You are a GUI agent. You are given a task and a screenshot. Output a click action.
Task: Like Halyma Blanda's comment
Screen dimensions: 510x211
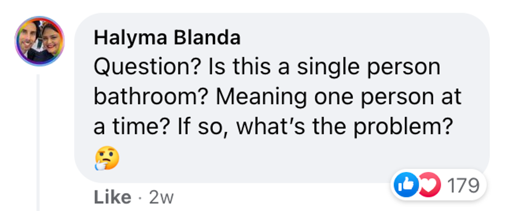(112, 197)
